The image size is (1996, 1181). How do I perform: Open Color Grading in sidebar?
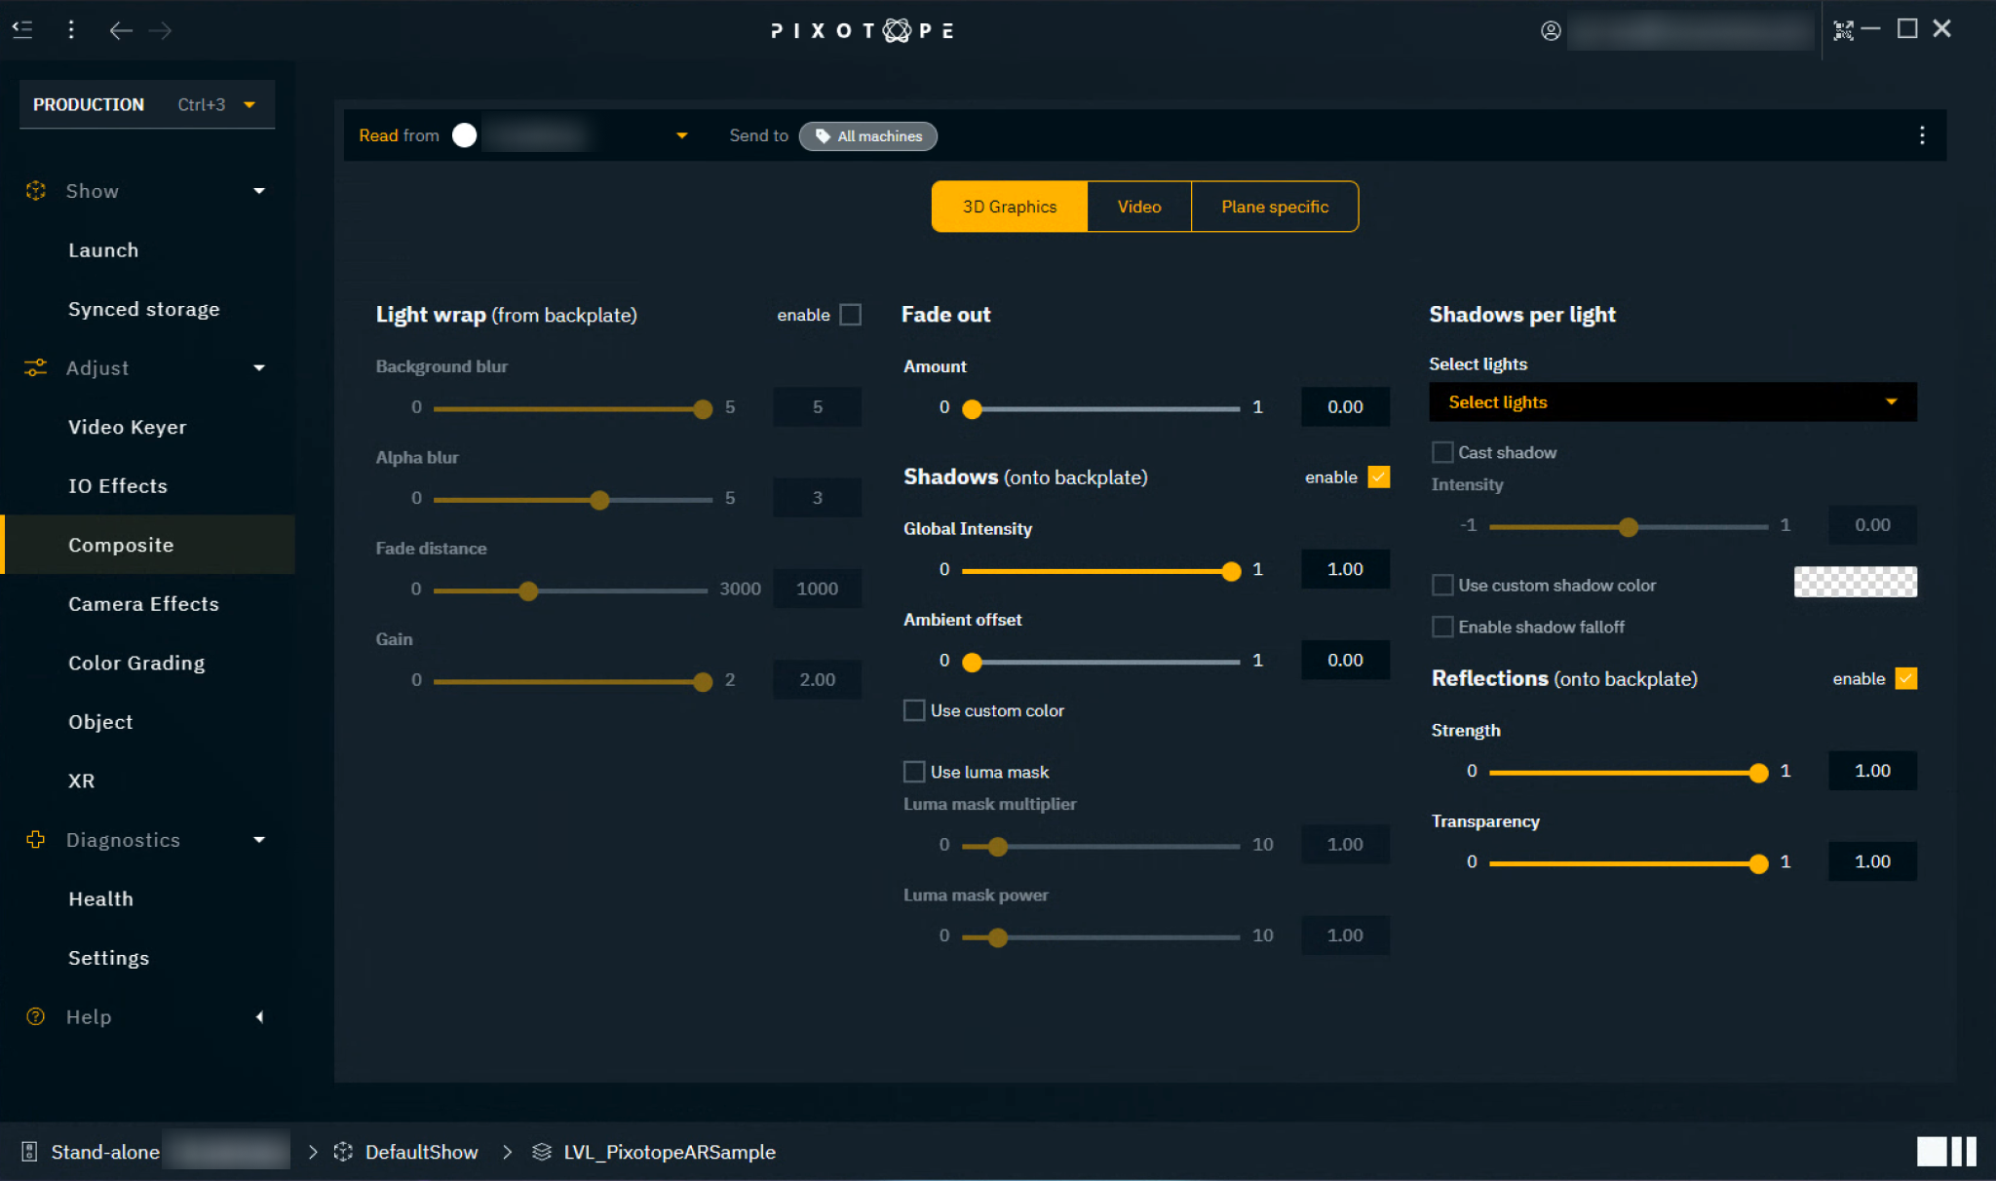[136, 663]
